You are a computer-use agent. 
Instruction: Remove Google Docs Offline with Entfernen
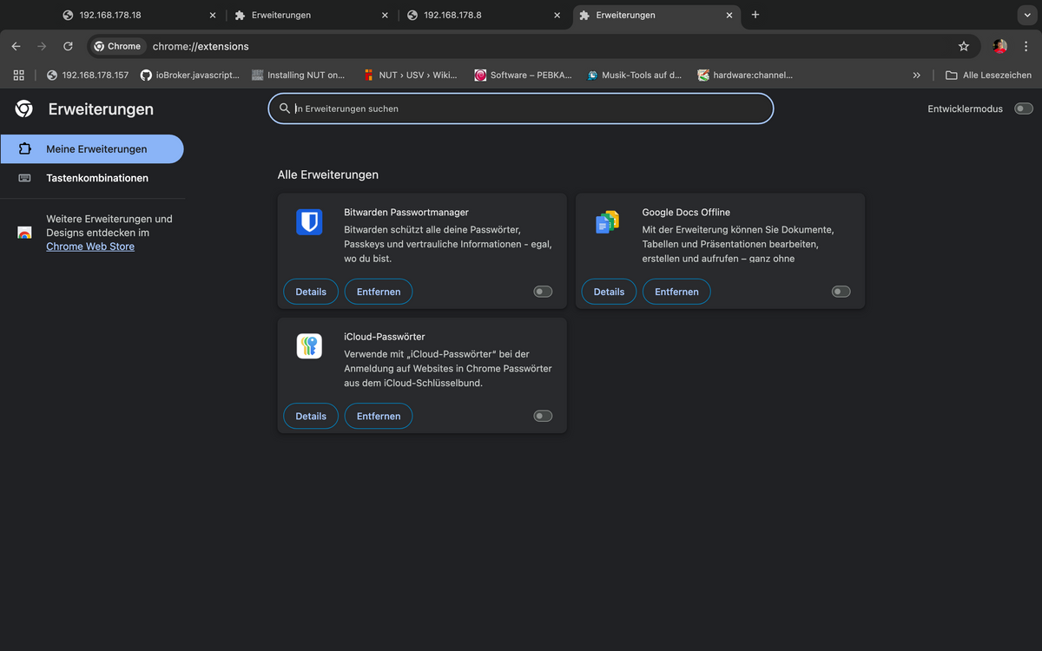(676, 292)
